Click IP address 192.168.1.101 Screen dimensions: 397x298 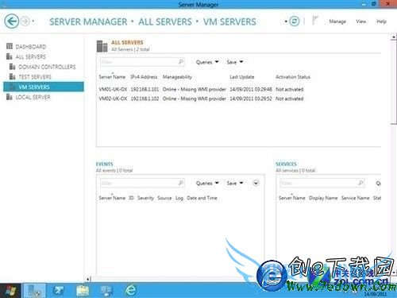(x=145, y=89)
